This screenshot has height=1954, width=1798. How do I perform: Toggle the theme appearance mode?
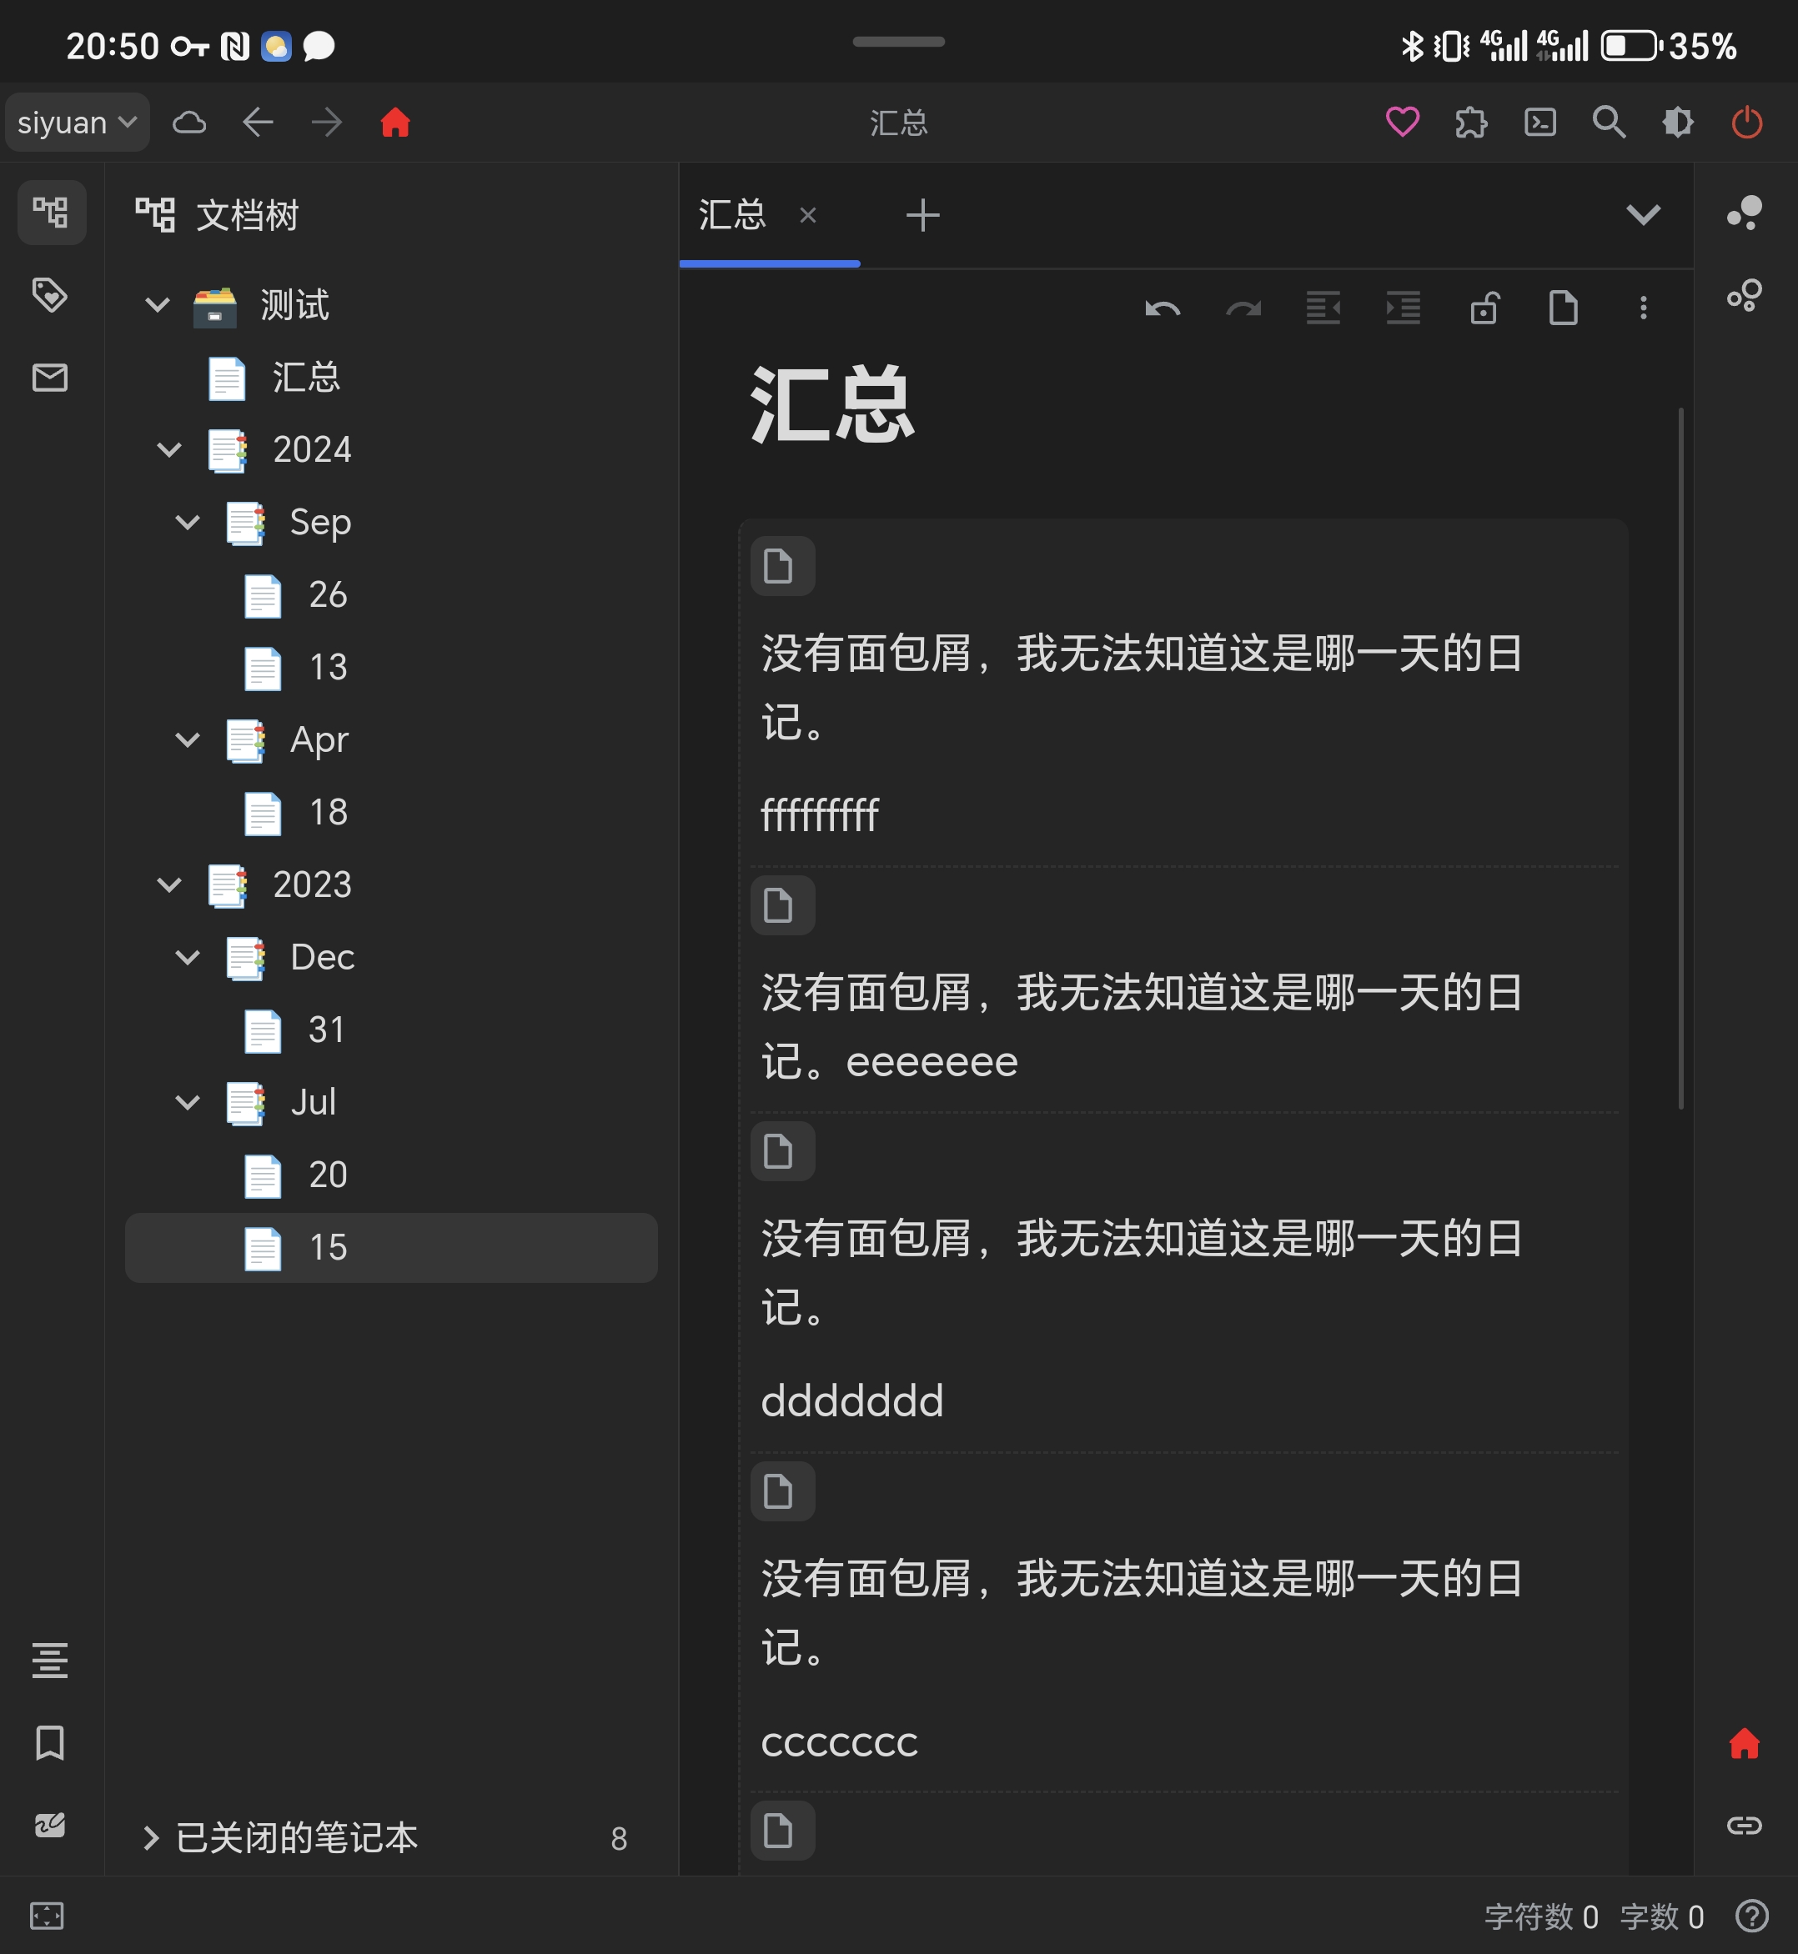click(1677, 122)
